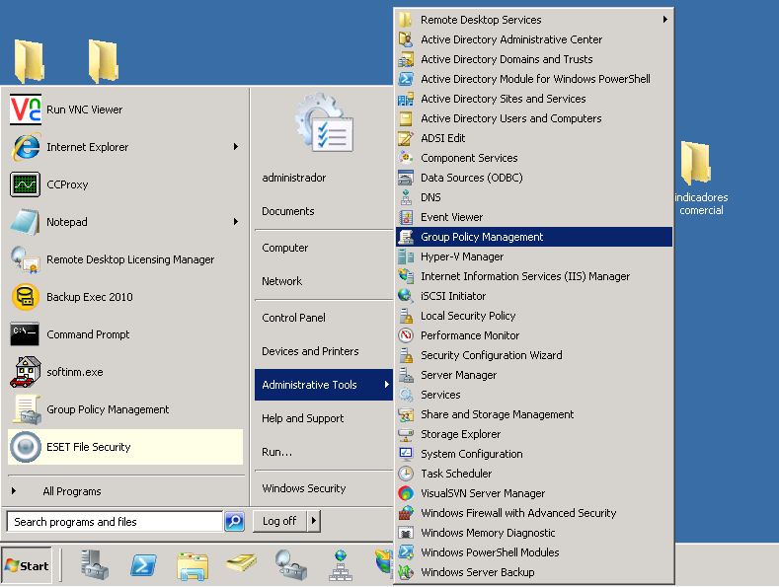Image resolution: width=779 pixels, height=587 pixels.
Task: Click the VisualSVN Server Manager icon
Action: (x=406, y=493)
